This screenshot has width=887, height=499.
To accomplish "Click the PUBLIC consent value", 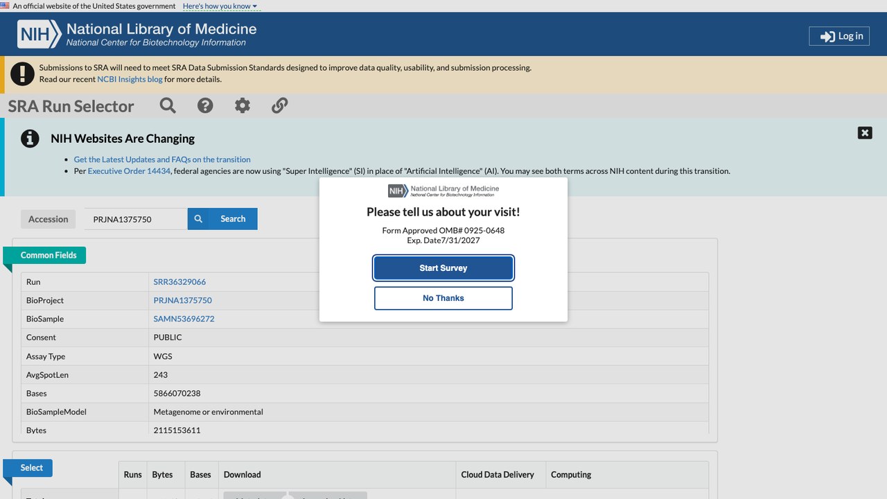I will (x=168, y=338).
